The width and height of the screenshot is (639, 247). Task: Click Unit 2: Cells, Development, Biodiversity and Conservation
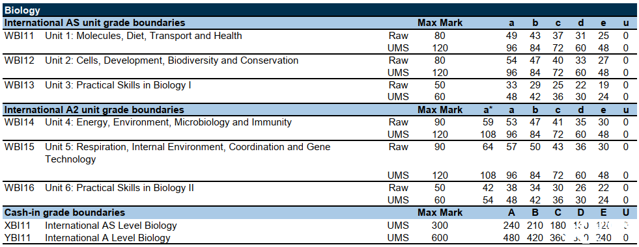(x=171, y=60)
